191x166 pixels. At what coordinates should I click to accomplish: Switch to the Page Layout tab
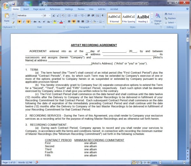point(39,9)
